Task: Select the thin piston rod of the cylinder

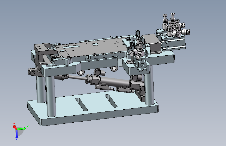Action: coord(77,78)
